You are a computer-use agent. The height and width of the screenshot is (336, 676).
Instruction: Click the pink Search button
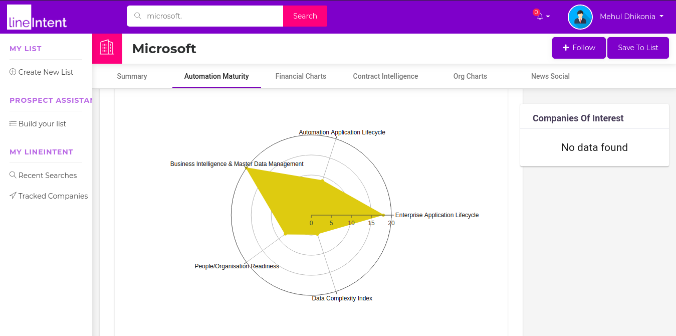[x=305, y=16]
